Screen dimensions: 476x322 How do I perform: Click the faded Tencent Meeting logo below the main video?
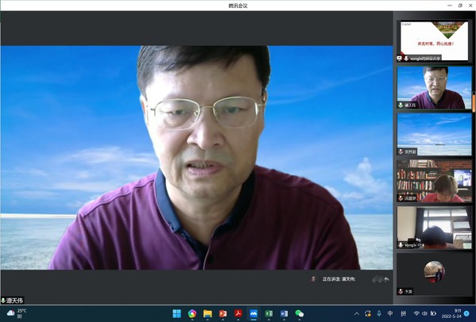pyautogui.click(x=377, y=279)
